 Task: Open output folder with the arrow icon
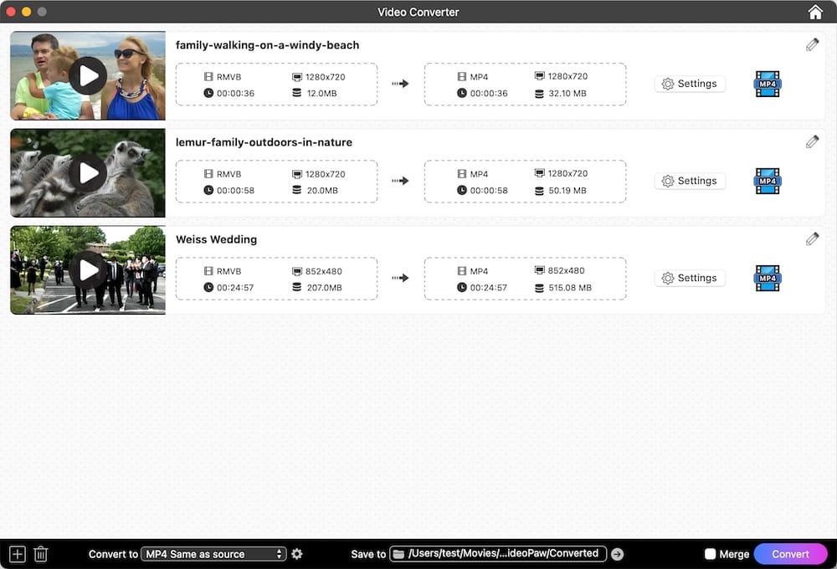[x=617, y=553]
